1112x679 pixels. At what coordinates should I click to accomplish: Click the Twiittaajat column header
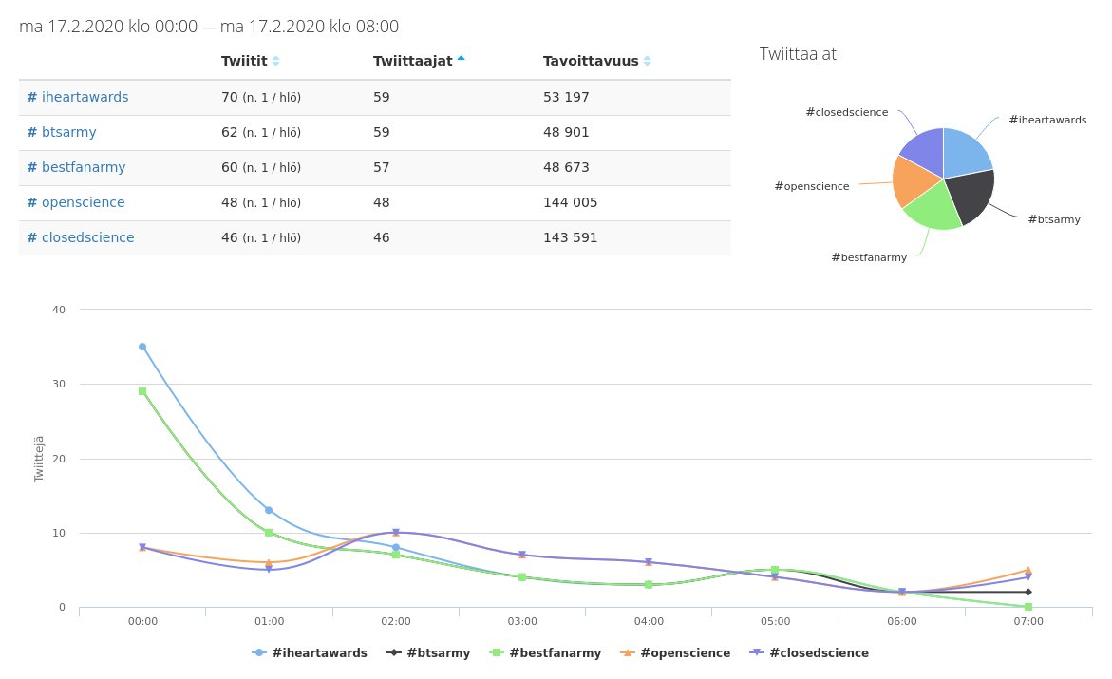point(413,61)
